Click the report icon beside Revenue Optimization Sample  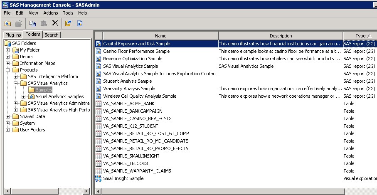click(x=99, y=59)
